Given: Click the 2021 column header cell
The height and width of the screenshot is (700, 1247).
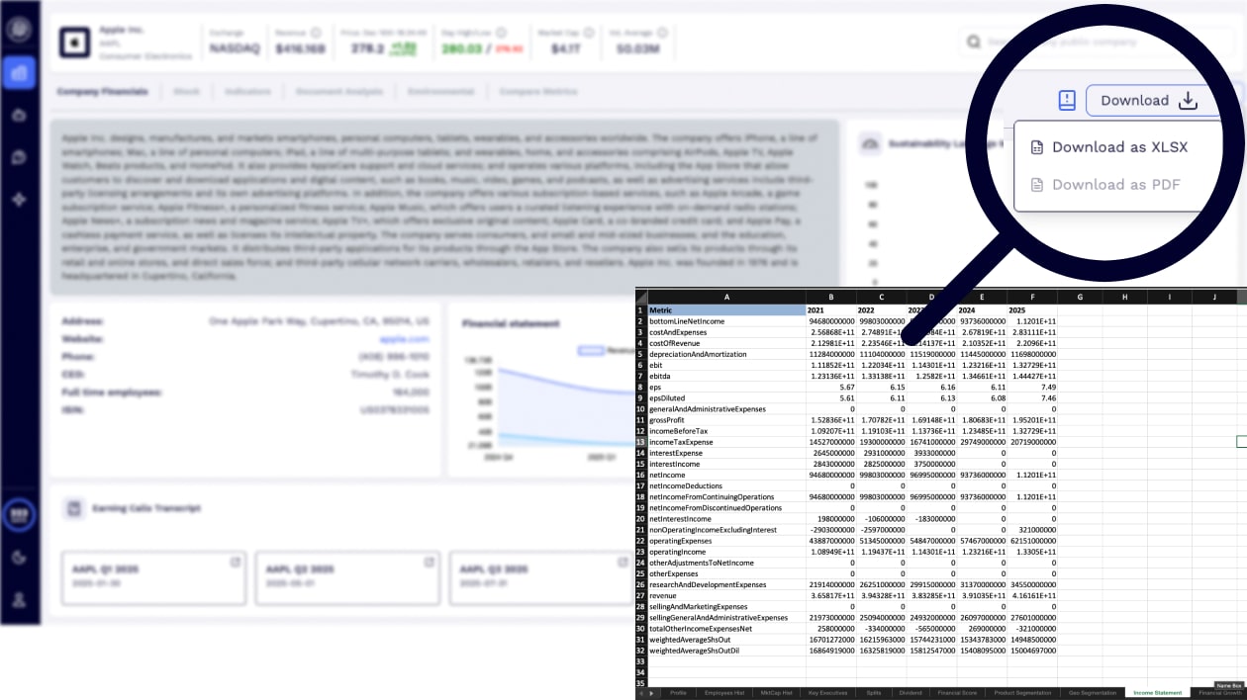Looking at the screenshot, I should pyautogui.click(x=831, y=310).
